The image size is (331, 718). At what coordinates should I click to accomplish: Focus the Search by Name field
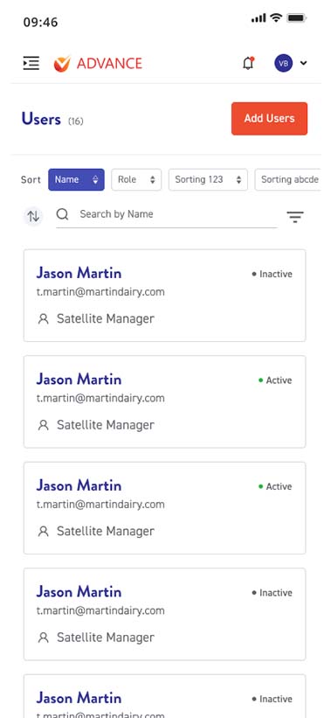click(167, 214)
